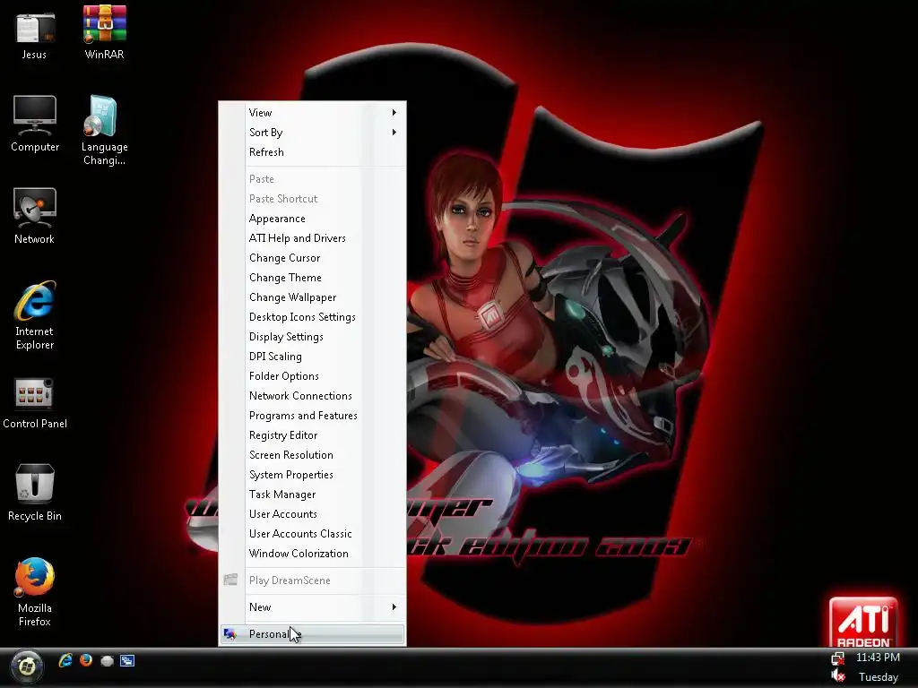918x688 pixels.
Task: Select Change Cursor menu entry
Action: click(284, 258)
